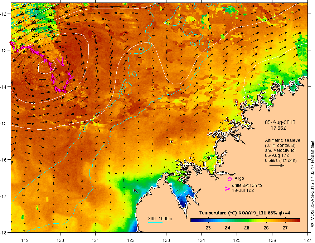This screenshot has width=315, height=243.
Task: Click the latitude axis label -13
Action: click(4, 50)
